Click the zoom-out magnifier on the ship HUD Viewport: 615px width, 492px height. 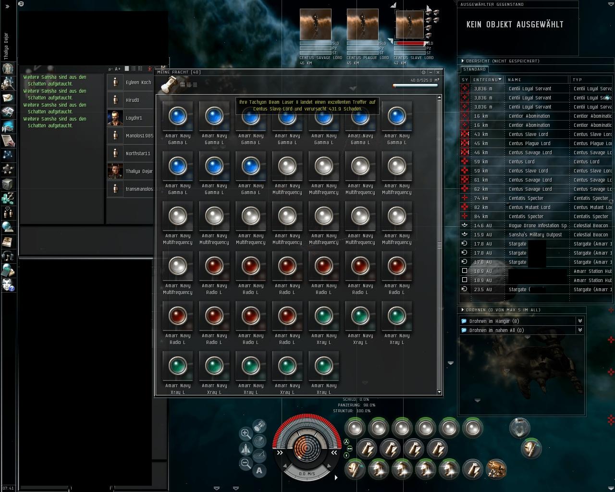(x=246, y=464)
